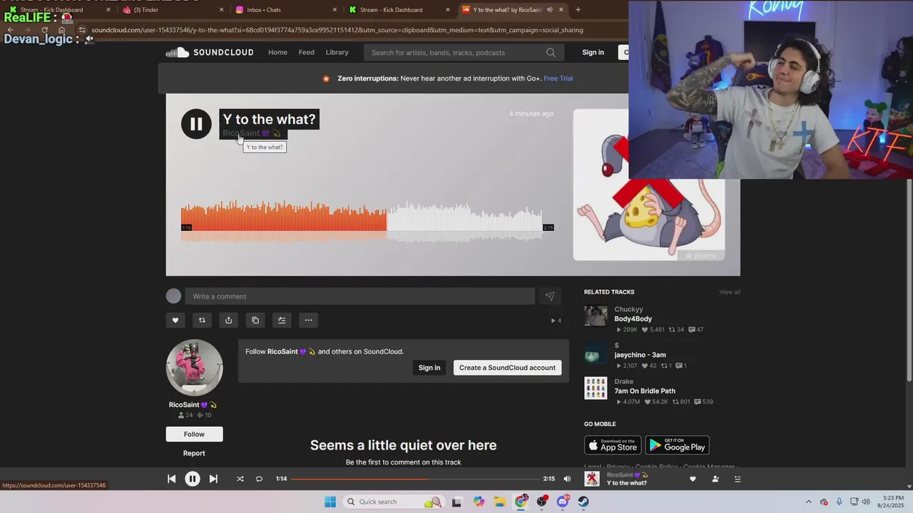Open related track jaeychino - 3am
913x513 pixels.
(640, 355)
